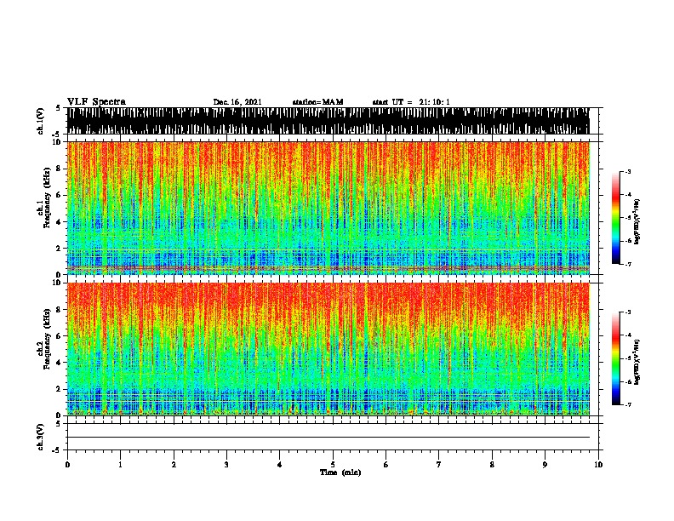
Task: Click time axis tick label "10"
Action: tap(598, 464)
